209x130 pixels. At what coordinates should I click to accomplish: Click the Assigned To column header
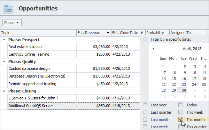tap(188, 33)
